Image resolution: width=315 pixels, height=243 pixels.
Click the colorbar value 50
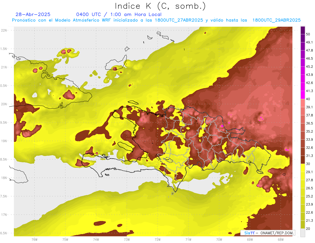[308, 34]
